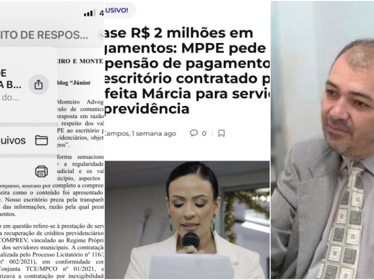
Task: Click the 'A B...' document name in the sheet
Action: pyautogui.click(x=10, y=85)
